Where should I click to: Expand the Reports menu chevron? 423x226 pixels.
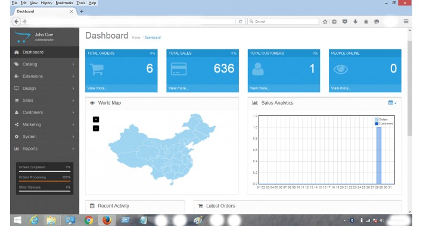point(73,149)
